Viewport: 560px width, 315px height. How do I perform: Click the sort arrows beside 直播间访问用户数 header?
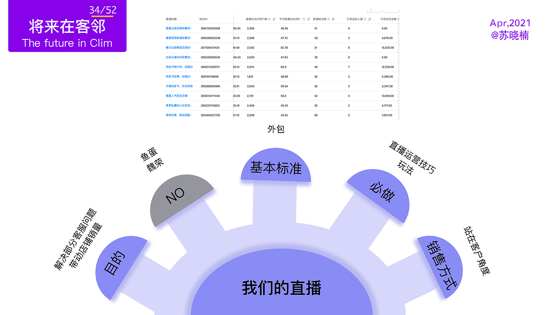(274, 19)
